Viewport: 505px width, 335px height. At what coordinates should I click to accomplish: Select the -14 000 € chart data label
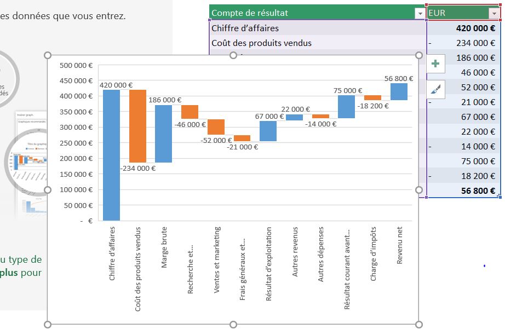click(x=321, y=124)
